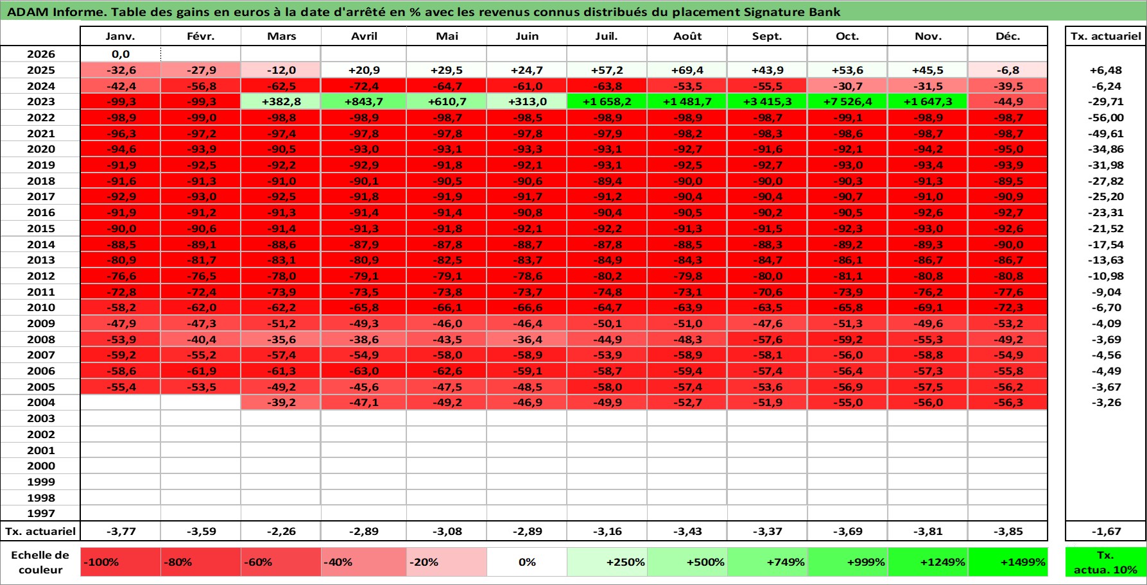
Task: Select the -3,77 actuarial rate under January
Action: [x=120, y=531]
